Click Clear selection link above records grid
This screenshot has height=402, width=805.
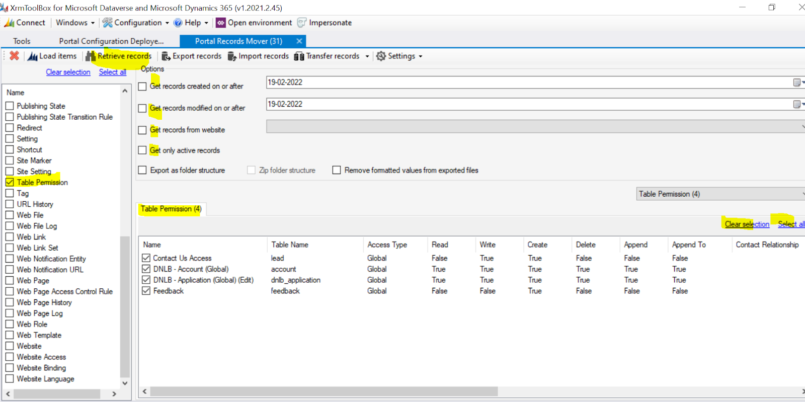tap(747, 224)
